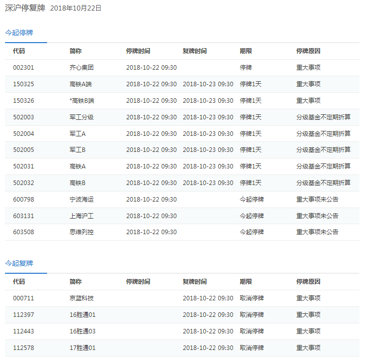Screen dimensions: 366x358
Task: Click stock code 502004
Action: coord(24,133)
